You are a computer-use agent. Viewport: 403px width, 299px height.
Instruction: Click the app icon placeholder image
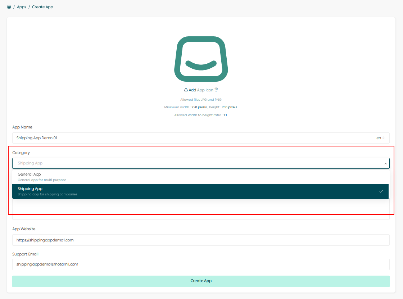(x=201, y=59)
